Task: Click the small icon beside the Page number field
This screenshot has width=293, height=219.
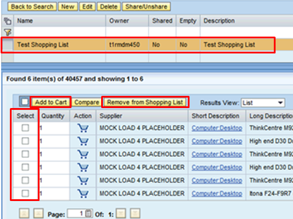Action: 88,213
